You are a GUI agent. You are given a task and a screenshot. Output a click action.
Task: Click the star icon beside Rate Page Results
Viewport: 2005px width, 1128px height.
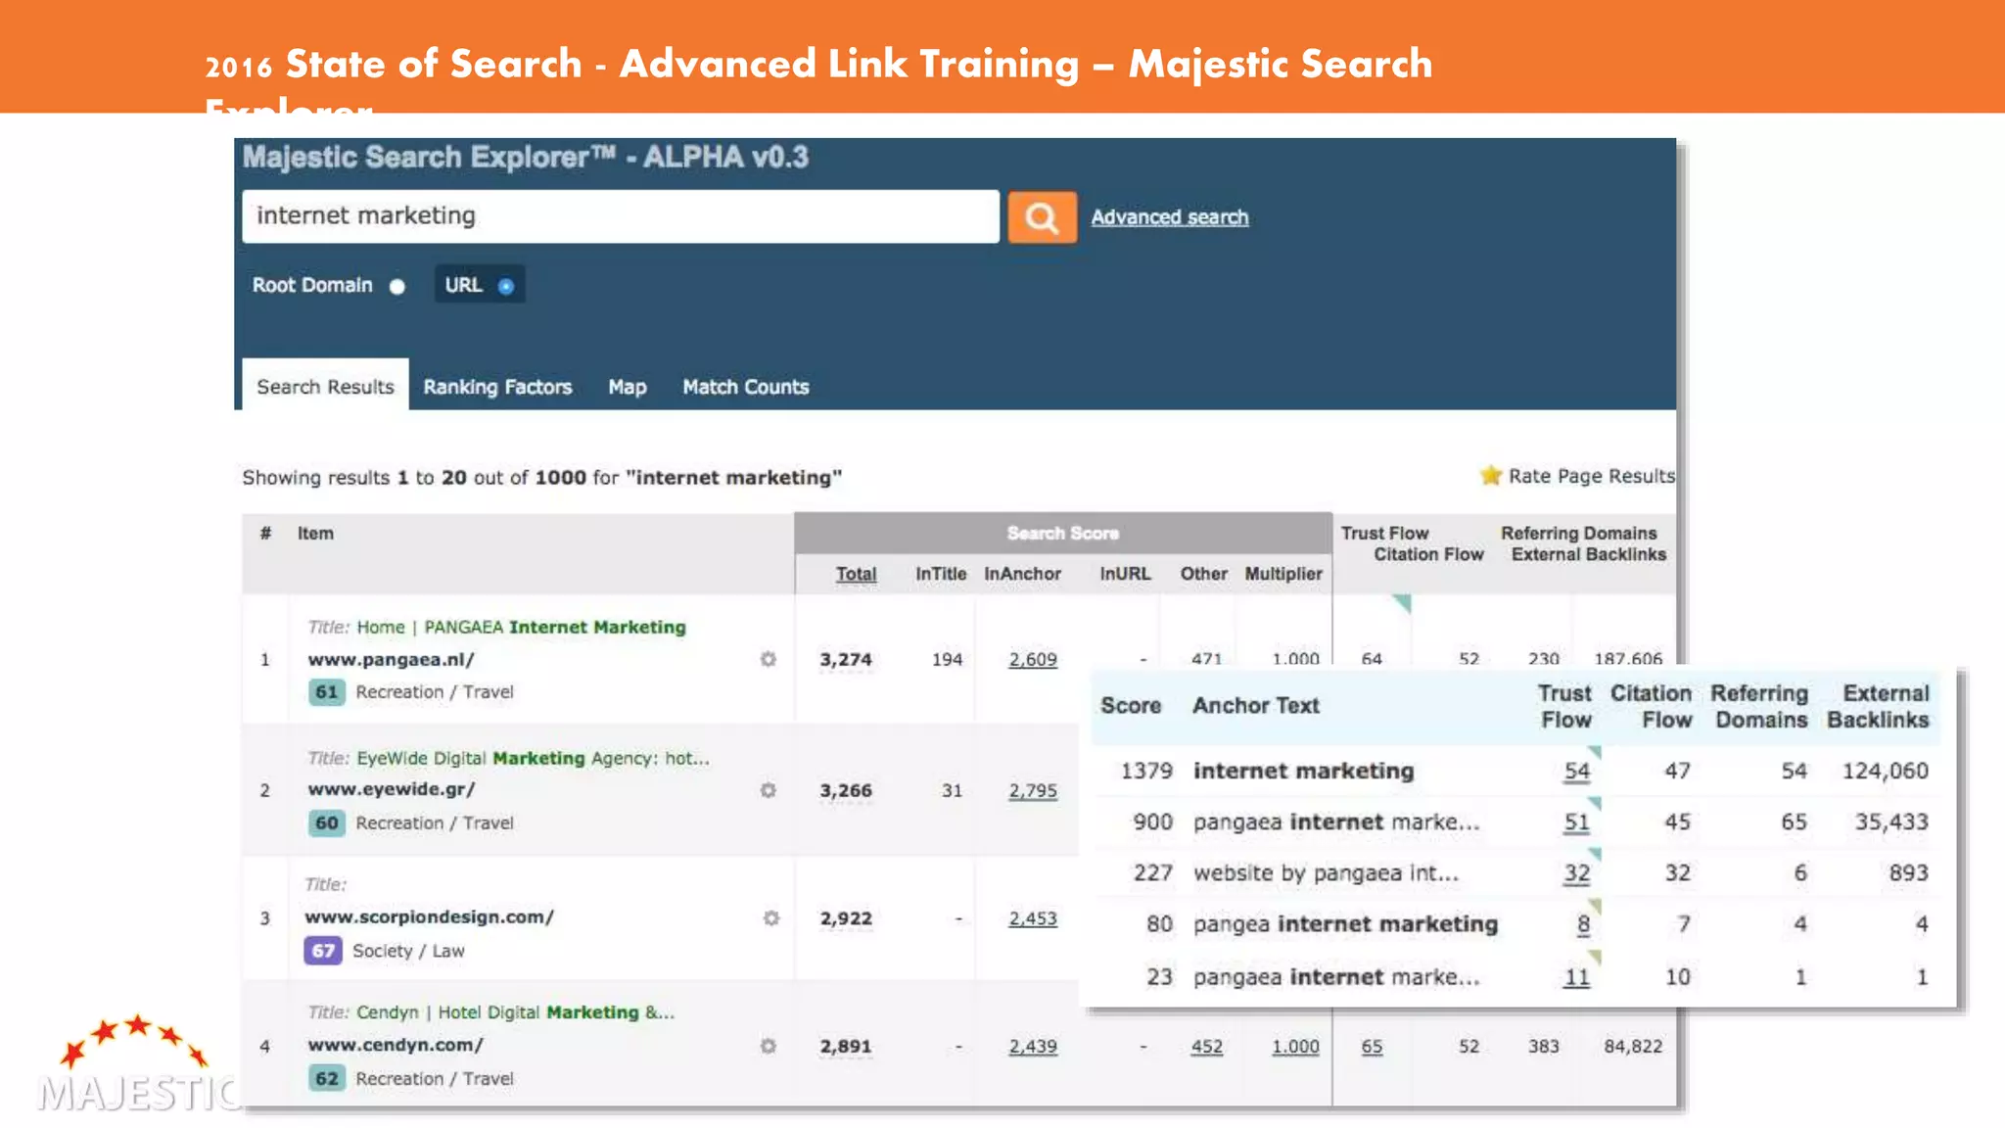pyautogui.click(x=1491, y=475)
